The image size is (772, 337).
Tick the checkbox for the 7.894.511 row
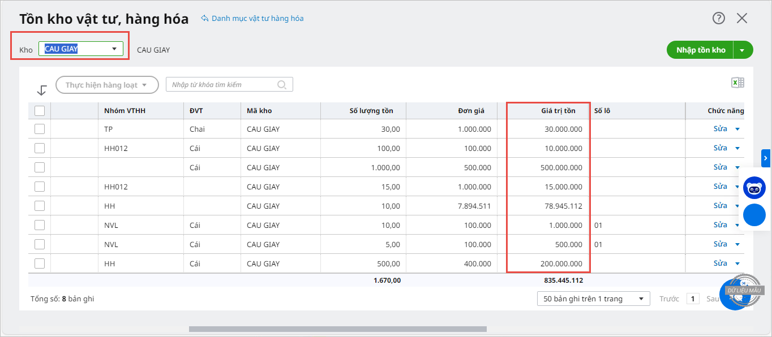(40, 206)
